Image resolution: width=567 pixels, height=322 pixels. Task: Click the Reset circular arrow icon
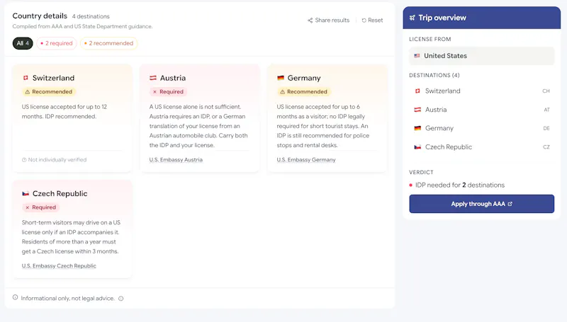[364, 21]
